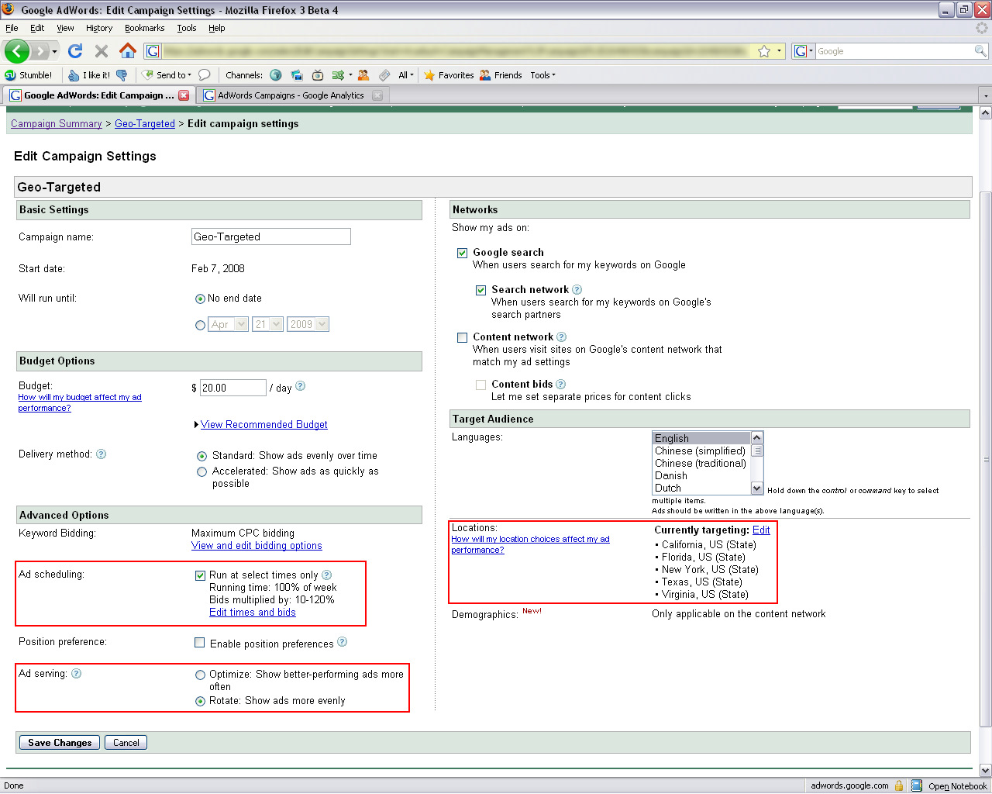This screenshot has width=992, height=794.
Task: Click the Budget help question icon
Action: click(x=301, y=386)
